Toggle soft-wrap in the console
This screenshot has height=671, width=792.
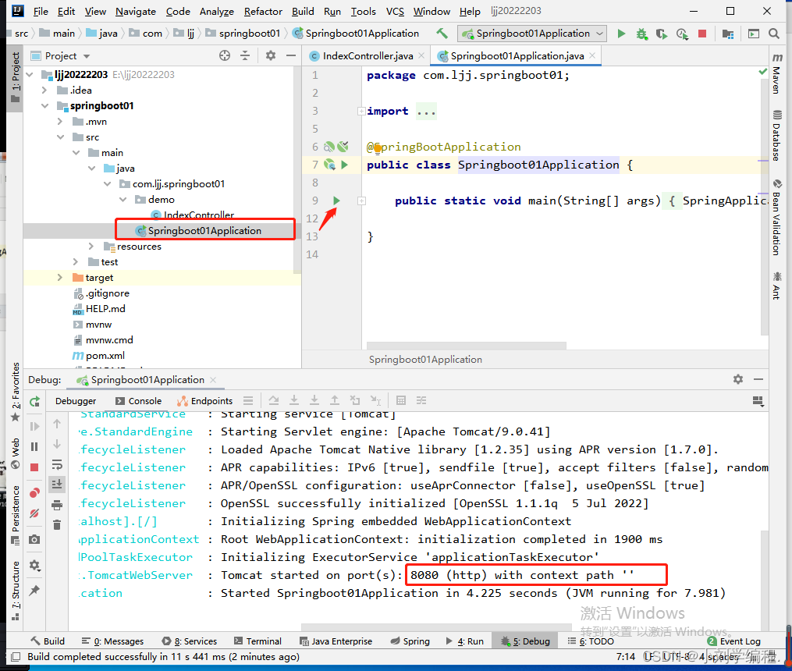(57, 464)
